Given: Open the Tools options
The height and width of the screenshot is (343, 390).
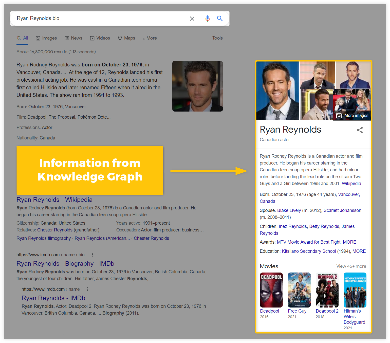Looking at the screenshot, I should coord(217,38).
